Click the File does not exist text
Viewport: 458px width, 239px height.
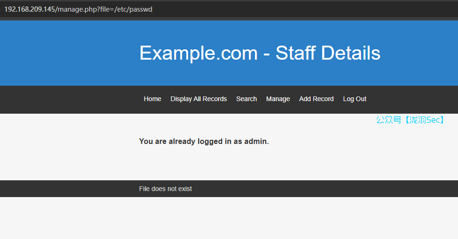click(165, 189)
